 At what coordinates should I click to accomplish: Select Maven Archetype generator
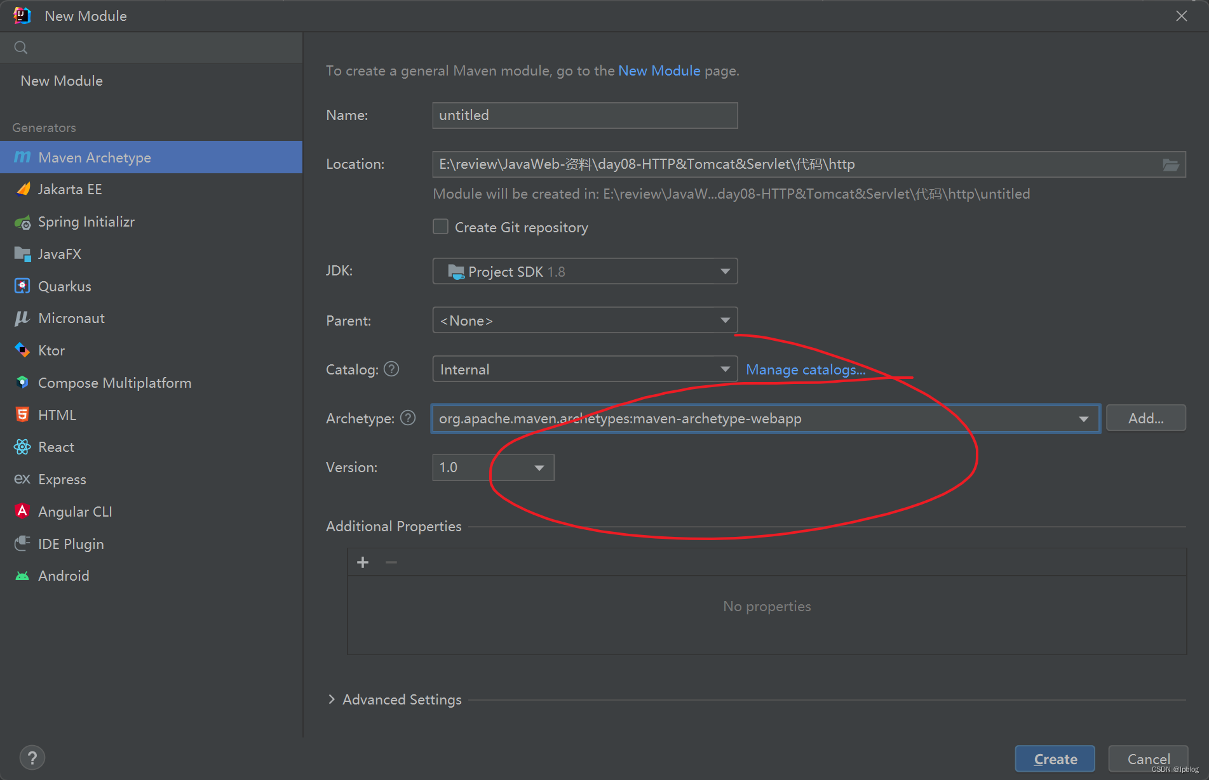tap(151, 157)
